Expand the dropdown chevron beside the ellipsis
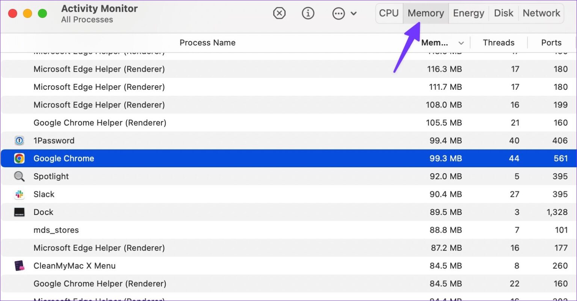The height and width of the screenshot is (301, 577). point(353,14)
